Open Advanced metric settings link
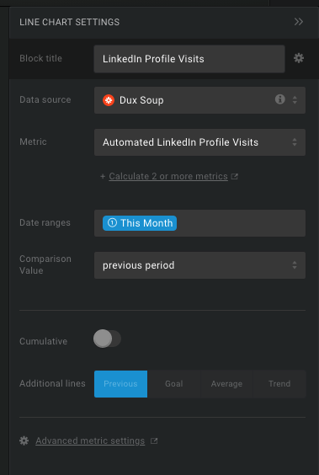Screen dimensions: 319x475 [90, 440]
